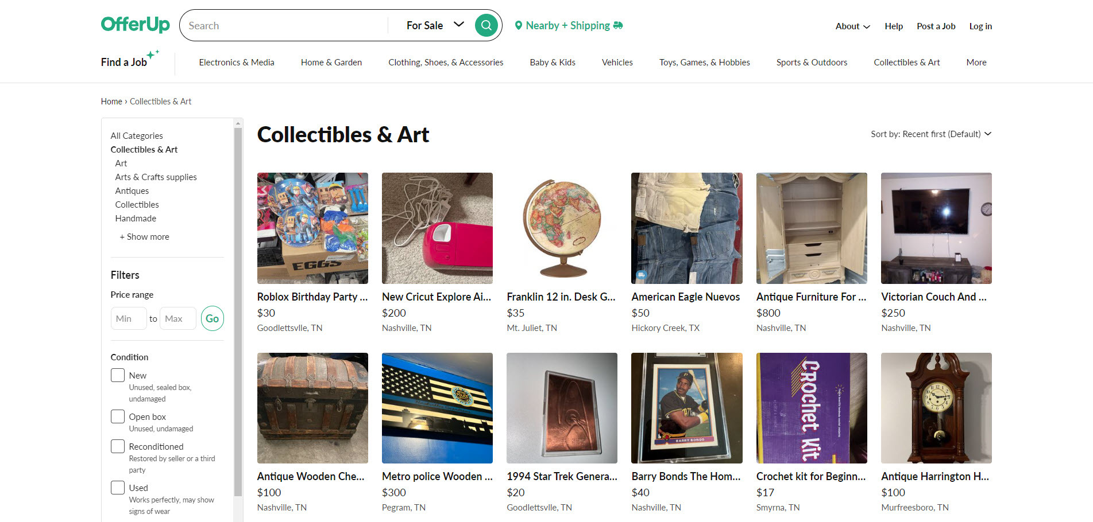Viewport: 1093px width, 522px height.
Task: Select the Toys, Games, & Hobbies category
Action: click(704, 62)
